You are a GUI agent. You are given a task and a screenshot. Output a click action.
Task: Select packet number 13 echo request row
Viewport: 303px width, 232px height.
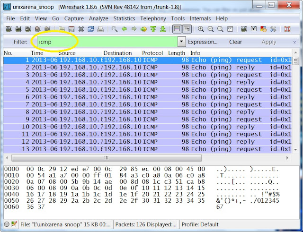(x=147, y=149)
